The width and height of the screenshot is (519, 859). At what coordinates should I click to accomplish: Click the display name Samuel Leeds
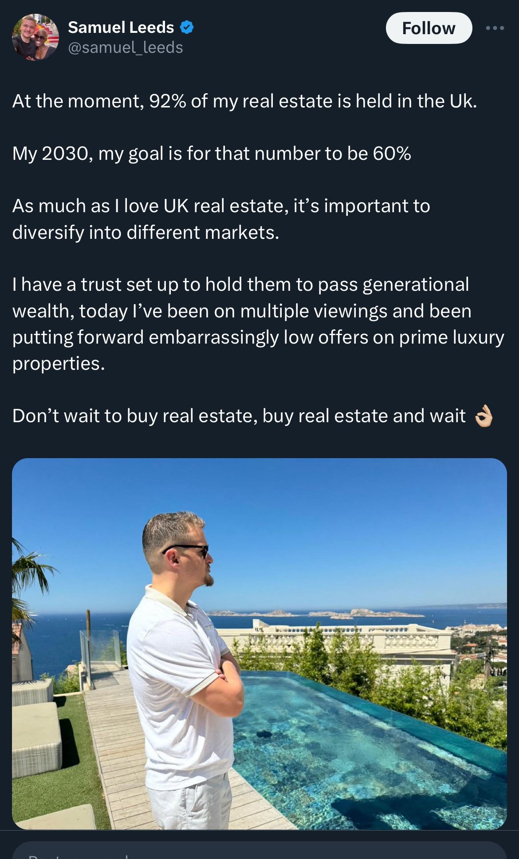(121, 28)
